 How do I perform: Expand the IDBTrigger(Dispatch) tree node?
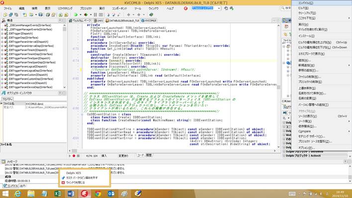point(2,33)
